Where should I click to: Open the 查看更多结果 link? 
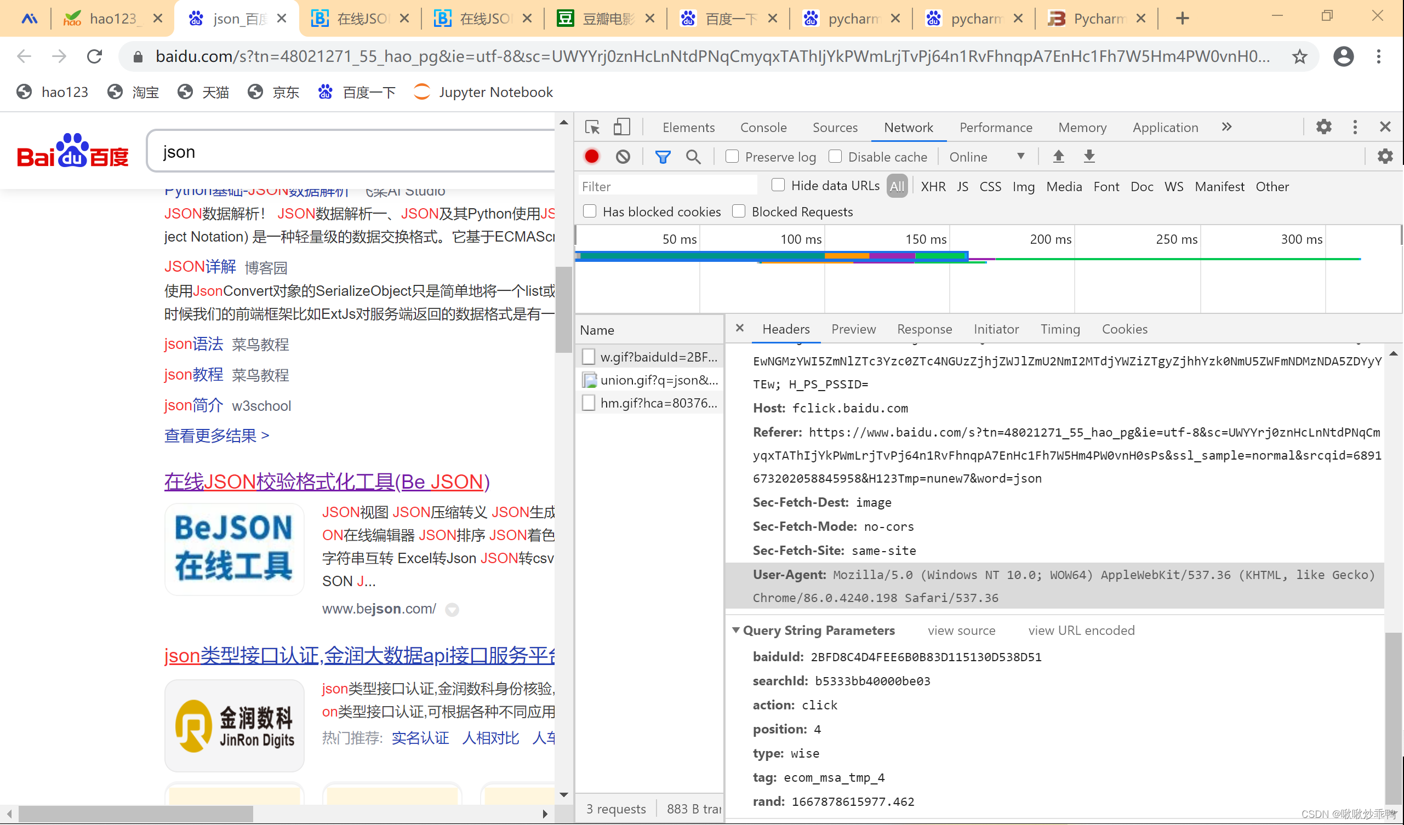coord(216,436)
